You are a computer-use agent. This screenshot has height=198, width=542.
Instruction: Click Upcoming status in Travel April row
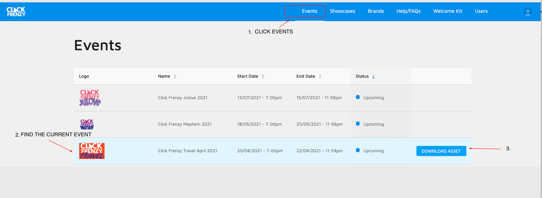(x=374, y=151)
